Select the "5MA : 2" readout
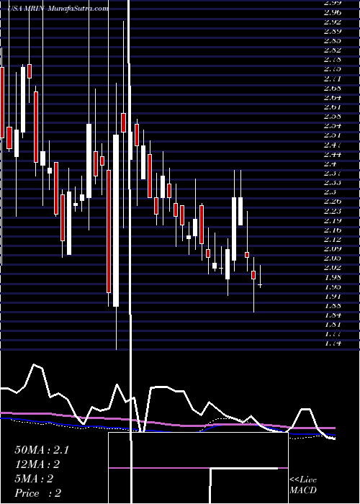360x504 pixels. (x=34, y=479)
